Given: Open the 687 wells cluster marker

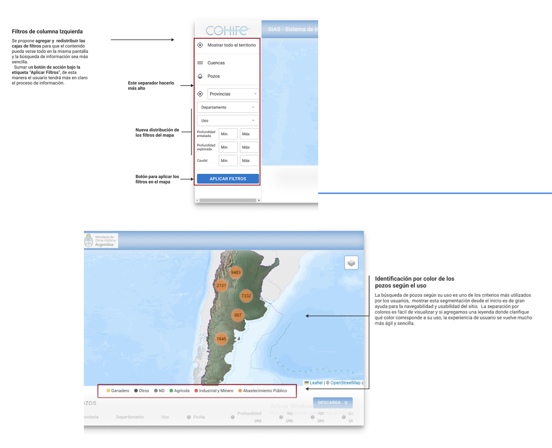Looking at the screenshot, I should pyautogui.click(x=237, y=315).
